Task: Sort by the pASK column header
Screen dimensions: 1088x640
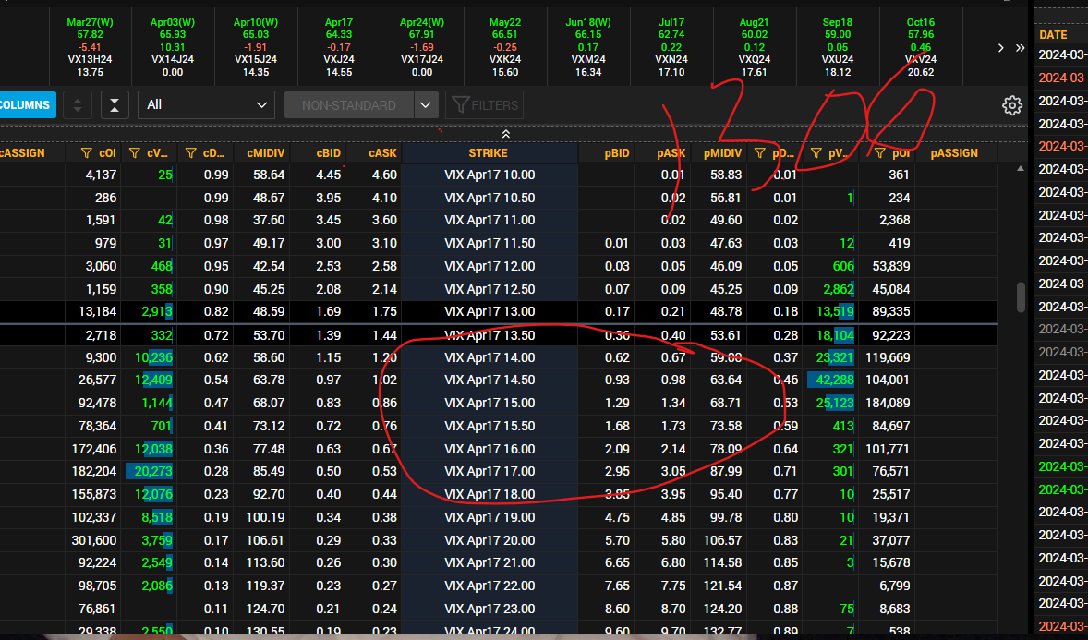Action: 671,153
